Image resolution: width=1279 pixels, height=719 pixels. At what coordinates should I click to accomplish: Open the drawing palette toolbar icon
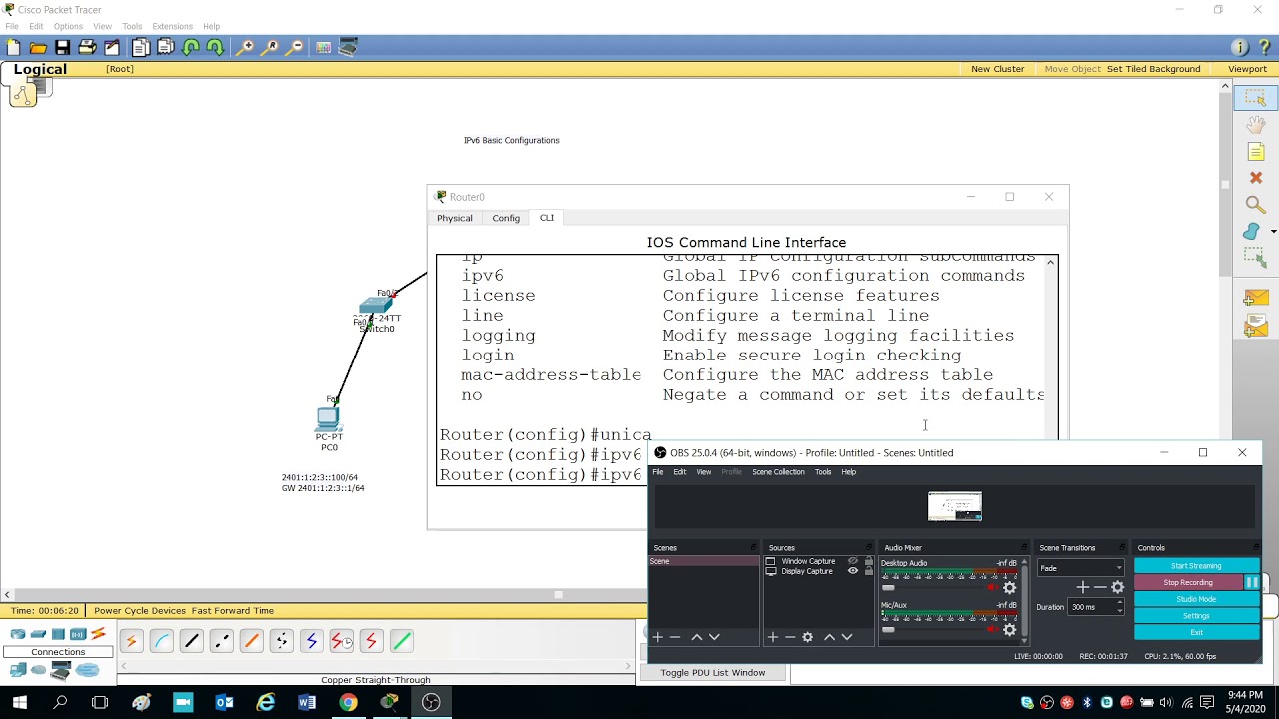(324, 47)
